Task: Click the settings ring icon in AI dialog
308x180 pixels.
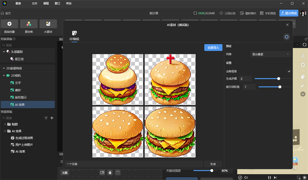Action: click(x=286, y=37)
